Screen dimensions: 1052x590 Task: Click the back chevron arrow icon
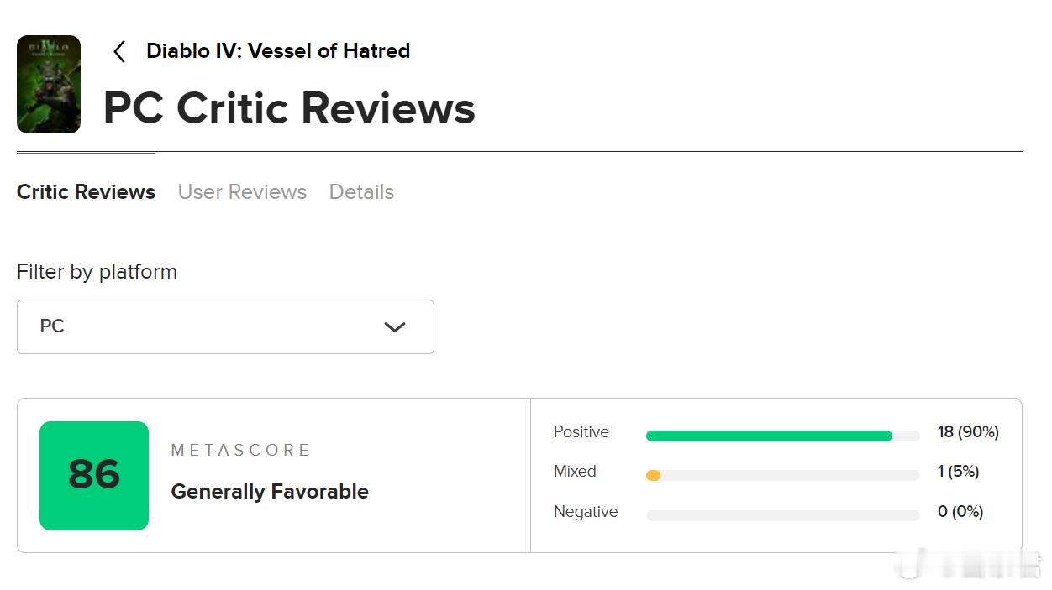(x=119, y=51)
